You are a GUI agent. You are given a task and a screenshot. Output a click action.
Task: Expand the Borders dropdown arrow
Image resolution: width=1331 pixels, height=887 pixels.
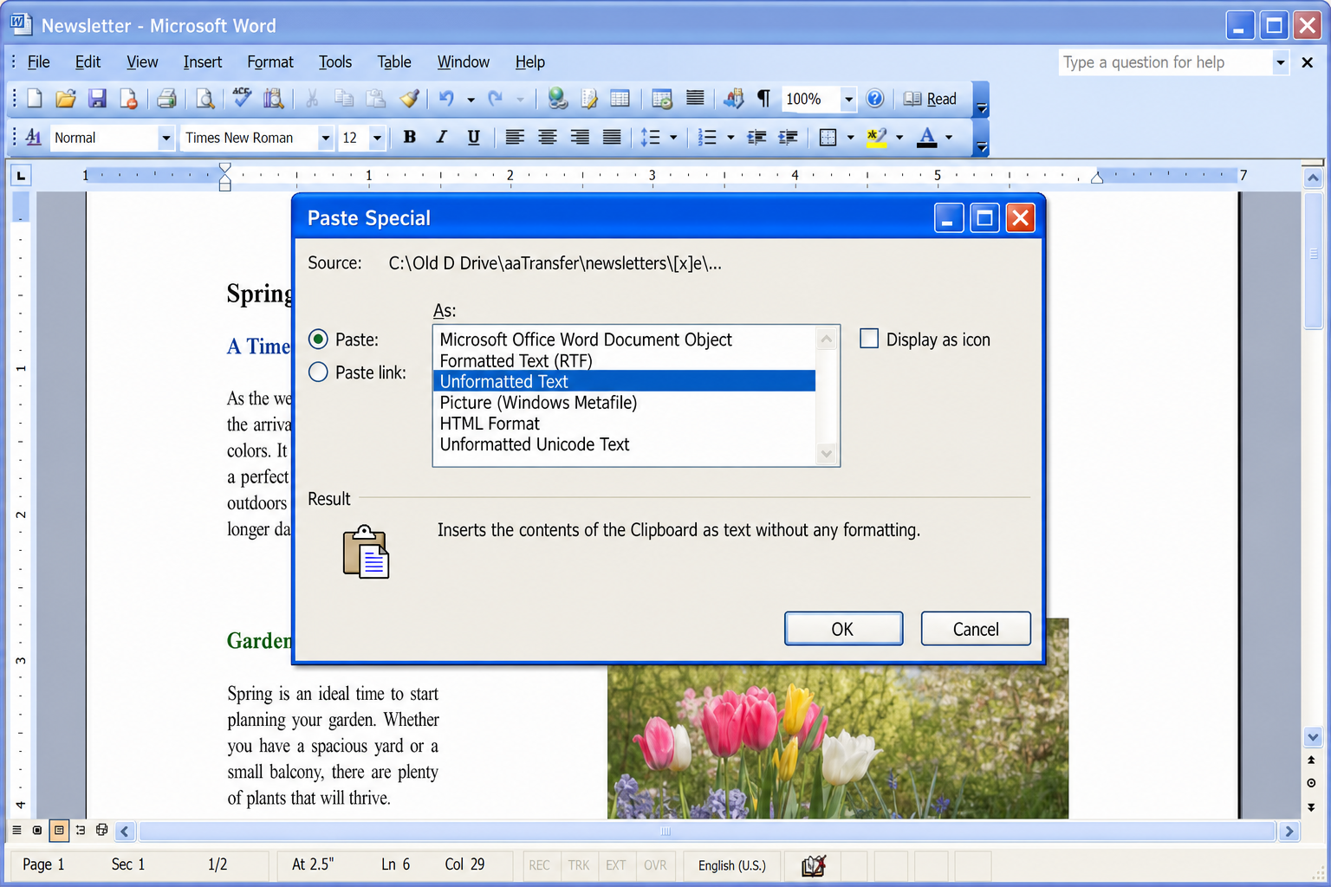tap(850, 137)
